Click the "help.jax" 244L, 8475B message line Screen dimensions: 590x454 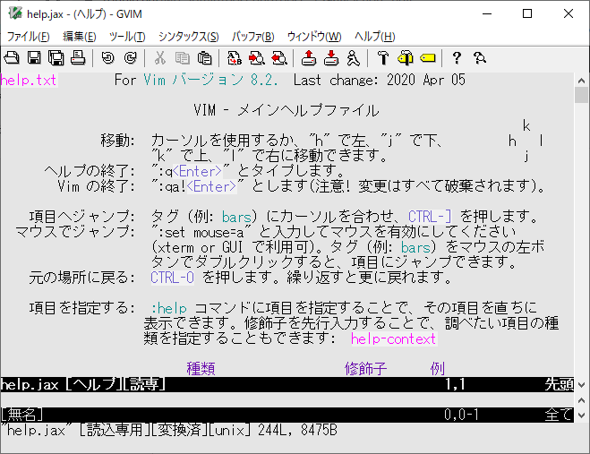click(169, 430)
